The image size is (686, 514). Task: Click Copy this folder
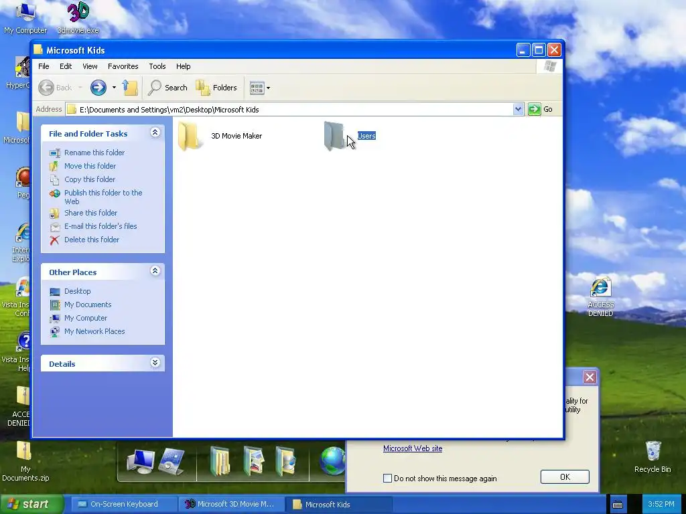[x=90, y=179]
